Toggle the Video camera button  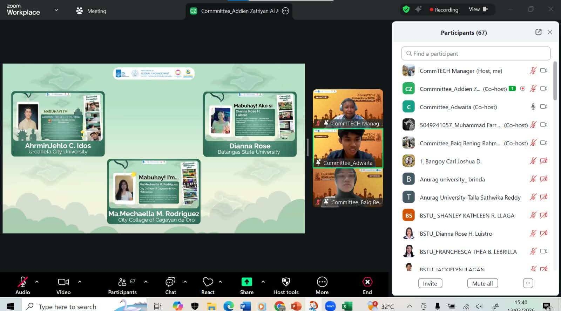pyautogui.click(x=63, y=282)
